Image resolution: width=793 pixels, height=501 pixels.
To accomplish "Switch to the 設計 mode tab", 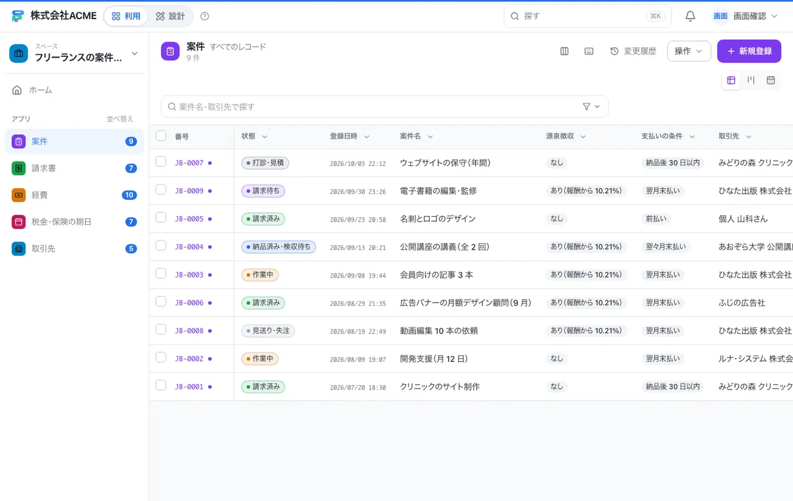I will pyautogui.click(x=170, y=16).
